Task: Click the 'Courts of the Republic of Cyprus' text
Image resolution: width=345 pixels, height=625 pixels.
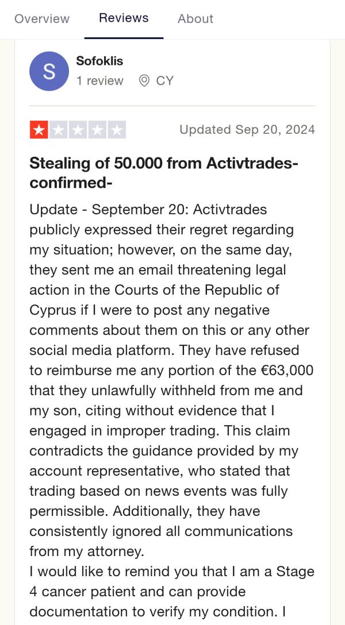Action: pyautogui.click(x=154, y=300)
